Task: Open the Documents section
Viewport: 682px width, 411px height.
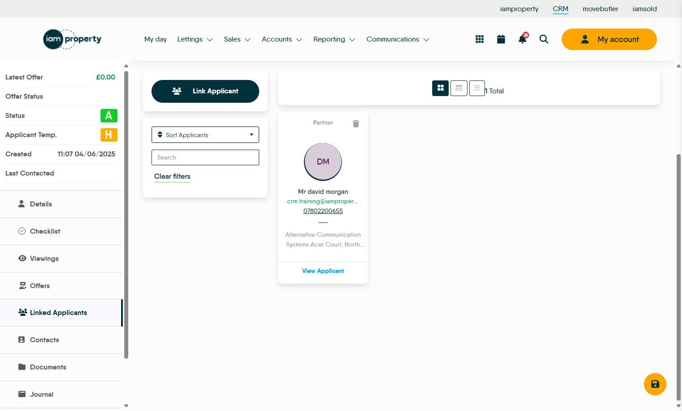Action: tap(61, 367)
